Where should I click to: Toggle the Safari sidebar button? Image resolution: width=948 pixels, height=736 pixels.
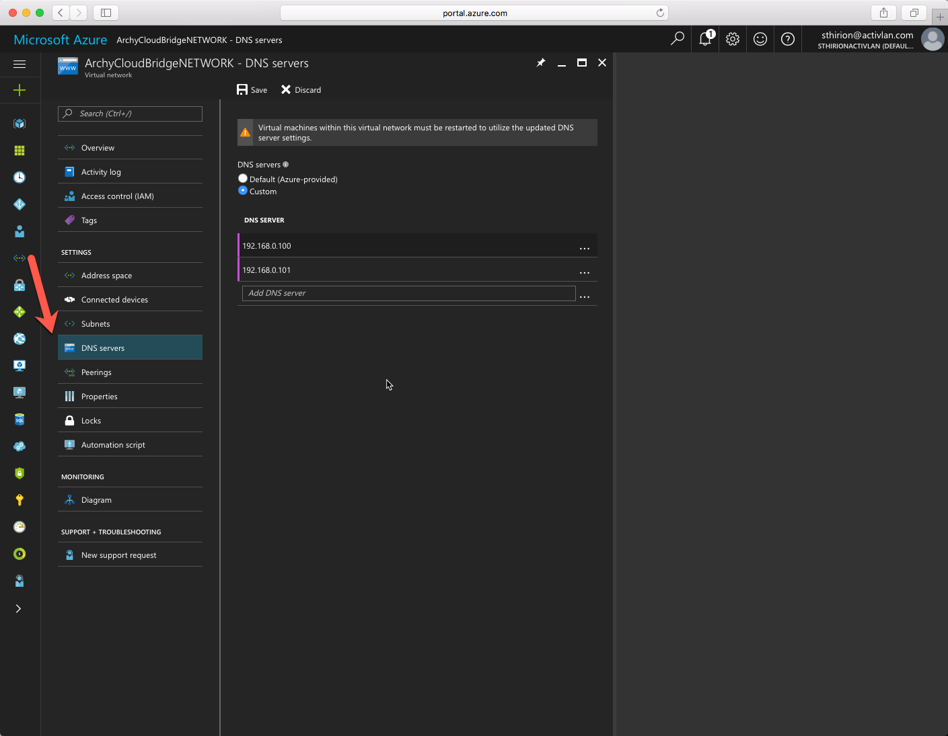[x=106, y=13]
